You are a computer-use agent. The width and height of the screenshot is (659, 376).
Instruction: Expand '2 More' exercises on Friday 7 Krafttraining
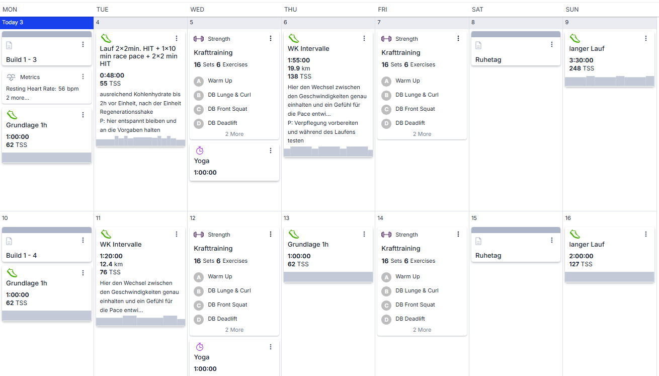tap(422, 134)
